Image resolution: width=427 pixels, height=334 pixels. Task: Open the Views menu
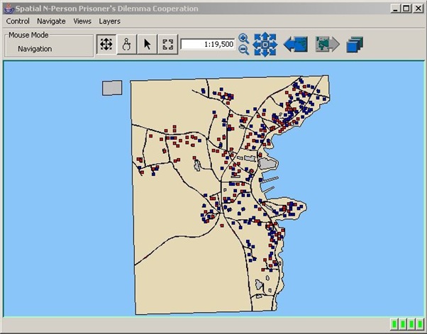[x=82, y=21]
